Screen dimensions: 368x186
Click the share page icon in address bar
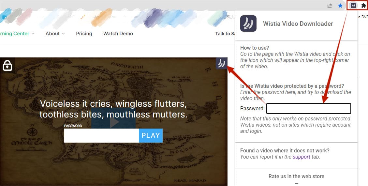[x=330, y=6]
